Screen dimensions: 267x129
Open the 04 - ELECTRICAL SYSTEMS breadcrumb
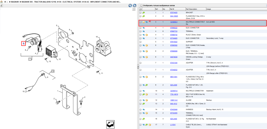(71, 2)
